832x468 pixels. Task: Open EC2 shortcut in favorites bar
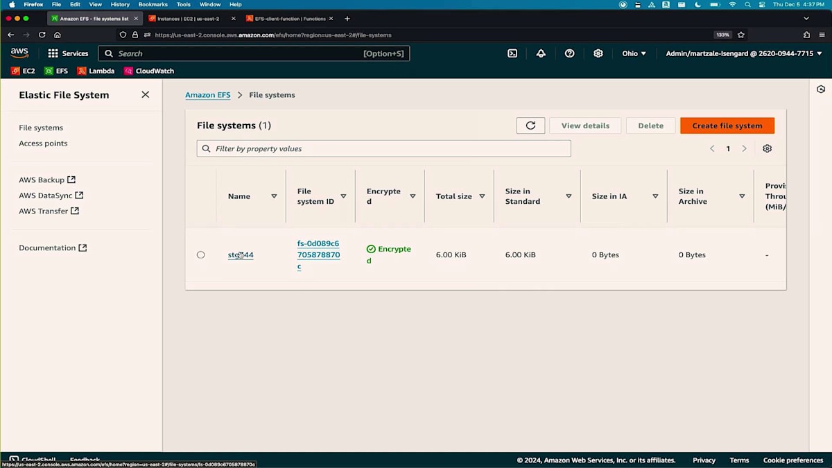(x=23, y=71)
